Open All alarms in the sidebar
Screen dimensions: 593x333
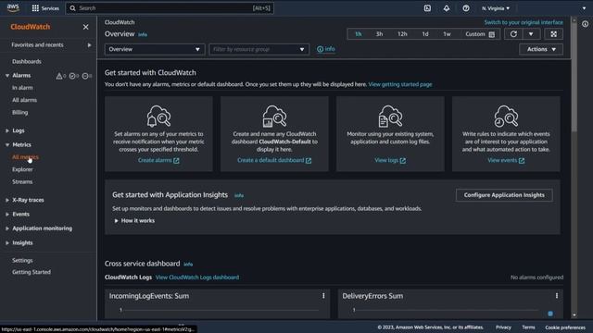point(25,100)
